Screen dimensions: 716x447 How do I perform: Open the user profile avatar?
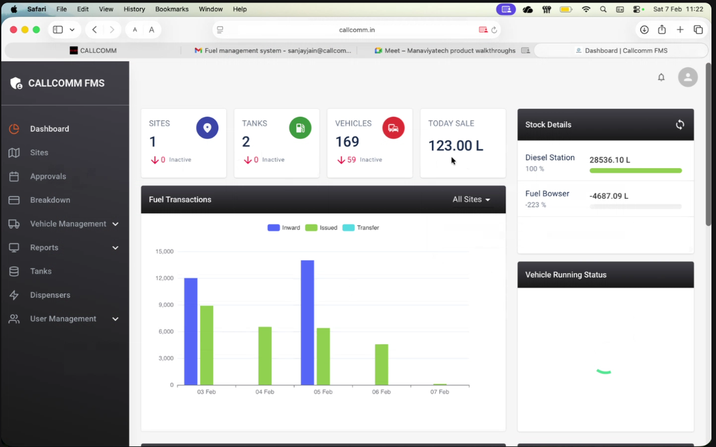(x=687, y=77)
